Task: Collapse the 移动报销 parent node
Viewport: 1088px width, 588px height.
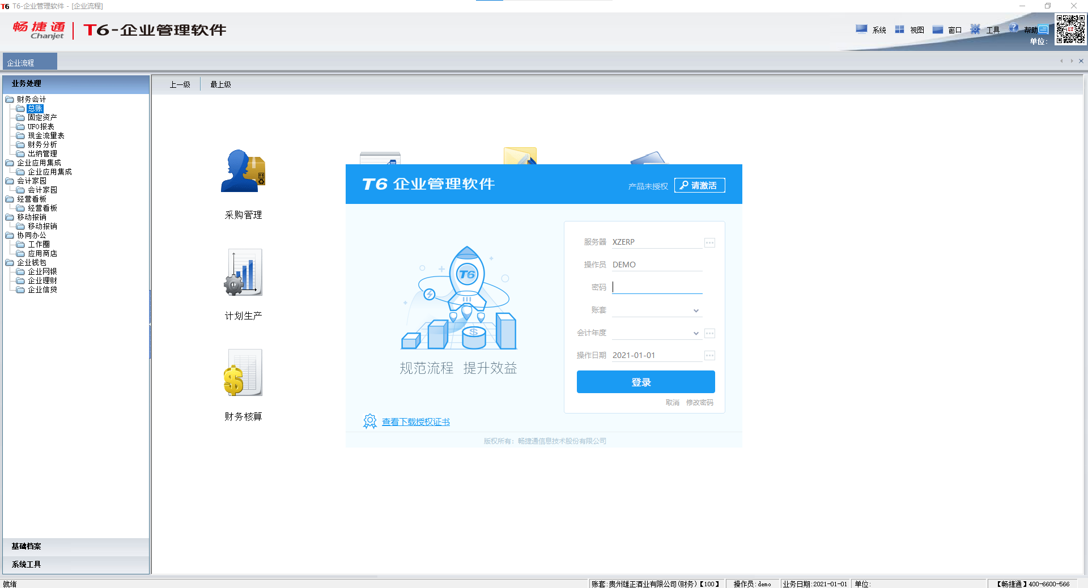Action: [x=10, y=217]
